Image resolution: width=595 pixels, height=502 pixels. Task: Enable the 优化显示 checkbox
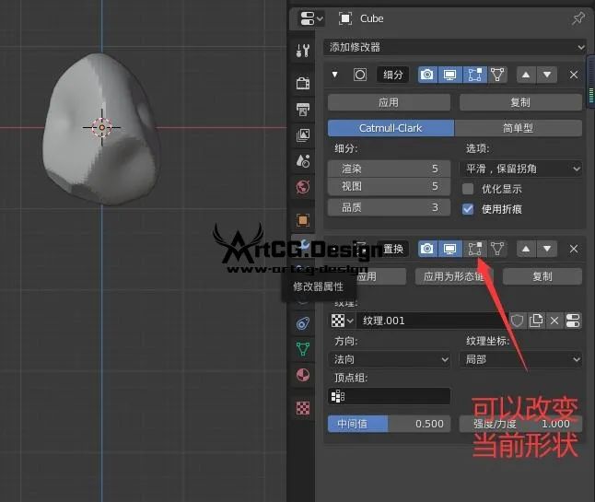tap(468, 189)
